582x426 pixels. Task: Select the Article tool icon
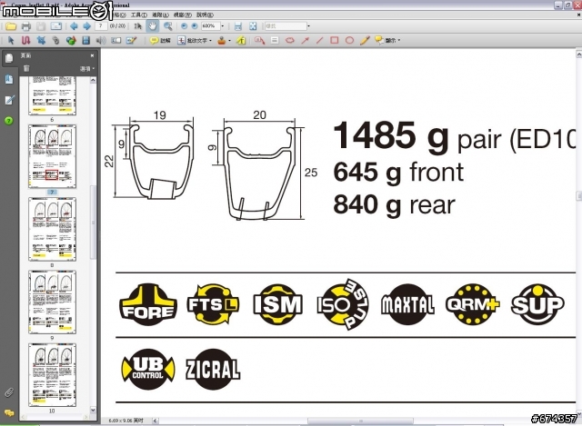[25, 40]
